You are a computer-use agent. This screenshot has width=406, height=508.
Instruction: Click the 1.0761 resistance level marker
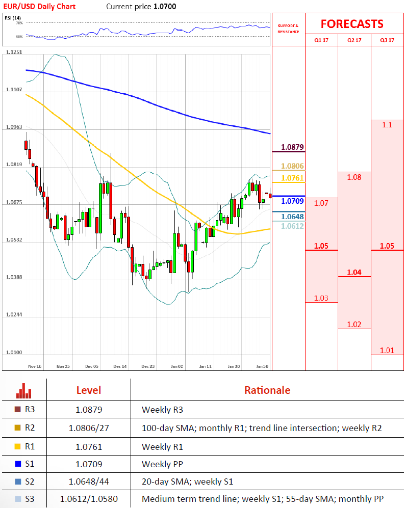pyautogui.click(x=292, y=178)
